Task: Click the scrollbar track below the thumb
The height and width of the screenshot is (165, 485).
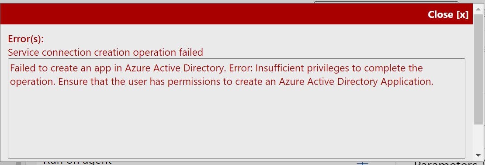Action: pos(478,138)
